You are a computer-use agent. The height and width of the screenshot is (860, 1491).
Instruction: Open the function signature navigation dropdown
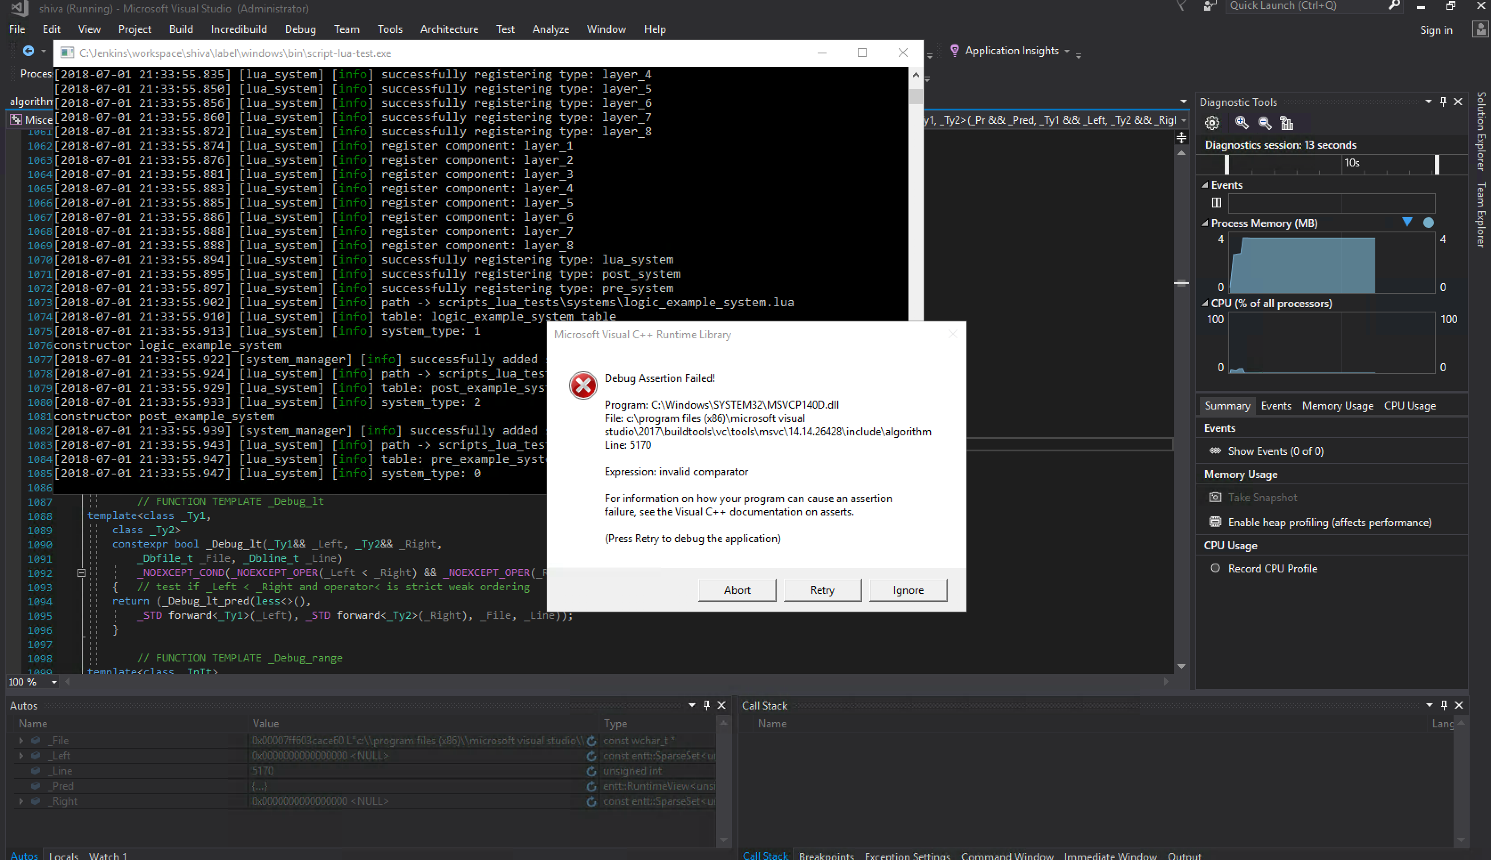1184,120
